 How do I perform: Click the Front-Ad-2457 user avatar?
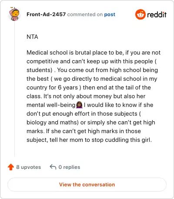pyautogui.click(x=14, y=14)
